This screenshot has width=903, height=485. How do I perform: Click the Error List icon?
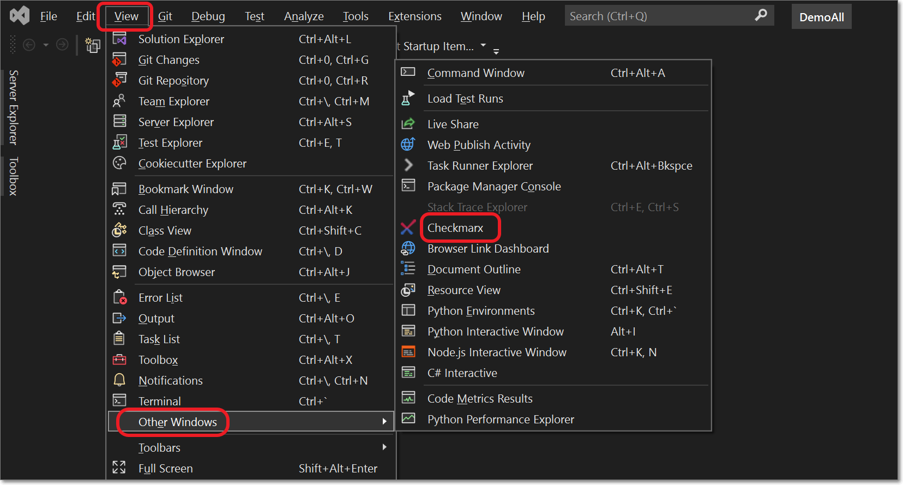(120, 297)
